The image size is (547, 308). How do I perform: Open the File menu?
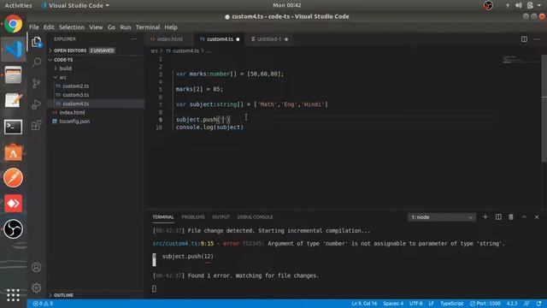click(34, 27)
